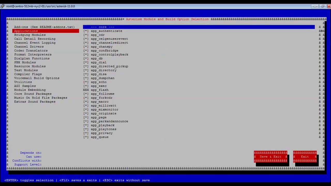Open Core Sound Packages category
The width and height of the screenshot is (331, 186).
click(33, 94)
